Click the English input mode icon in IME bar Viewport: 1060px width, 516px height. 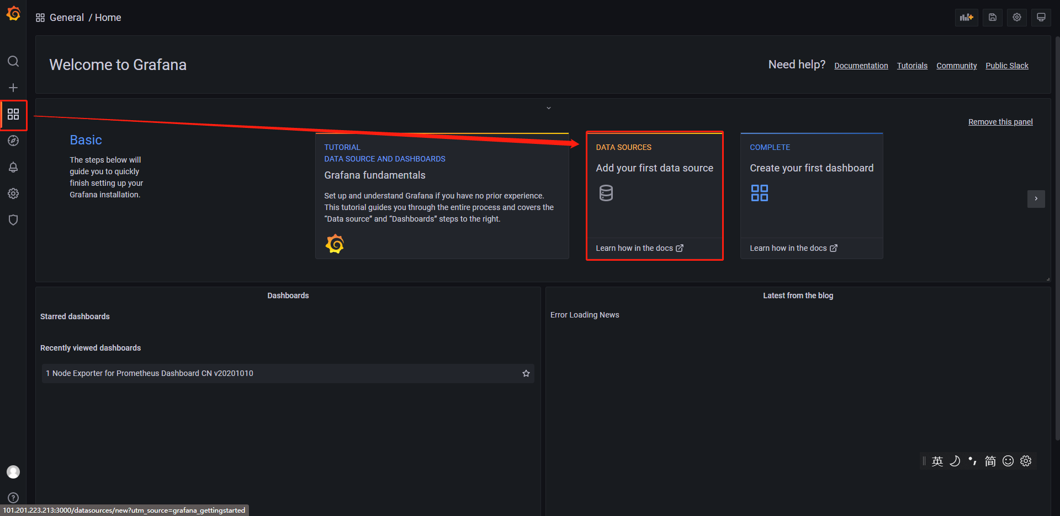937,461
